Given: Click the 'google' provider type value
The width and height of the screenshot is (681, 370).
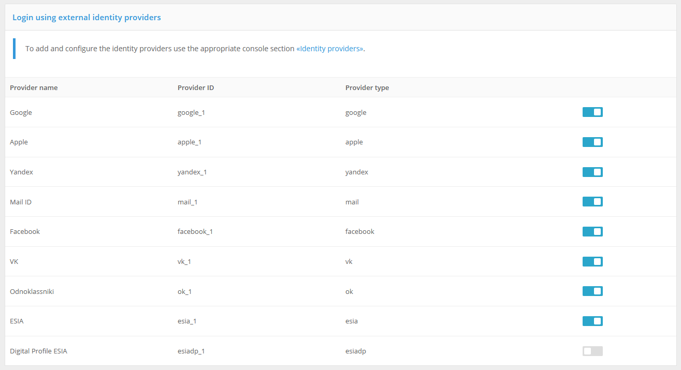Looking at the screenshot, I should pos(356,112).
